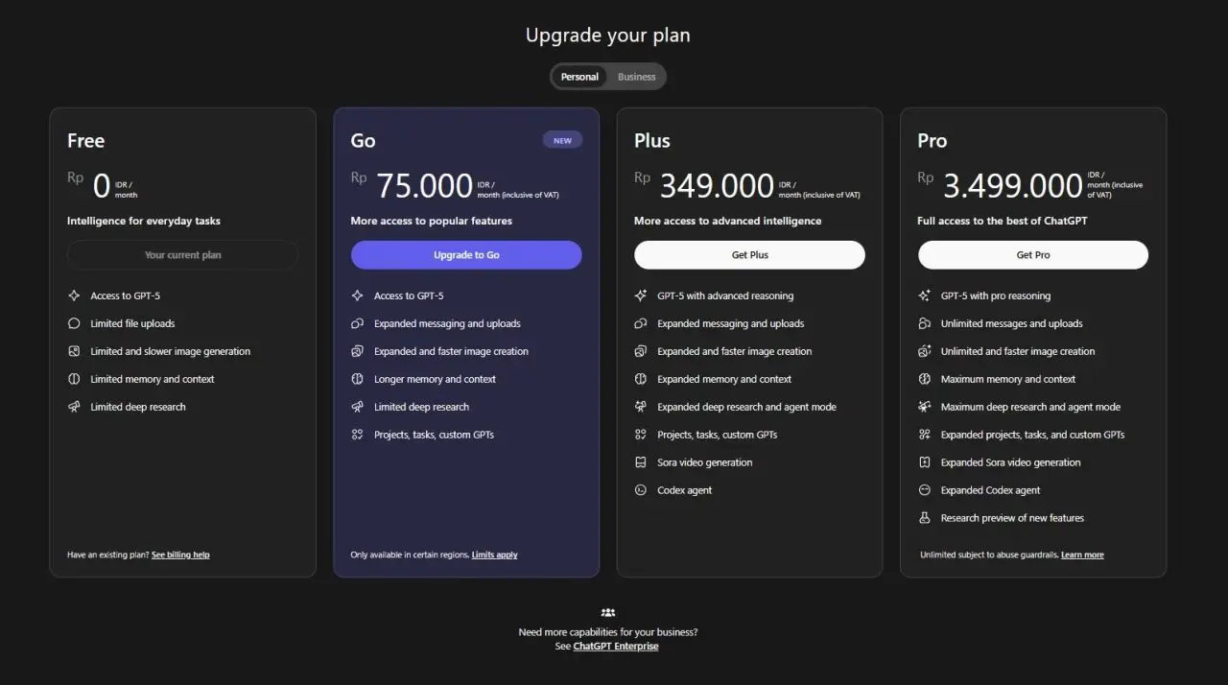Click the Get Pro button

(x=1033, y=254)
